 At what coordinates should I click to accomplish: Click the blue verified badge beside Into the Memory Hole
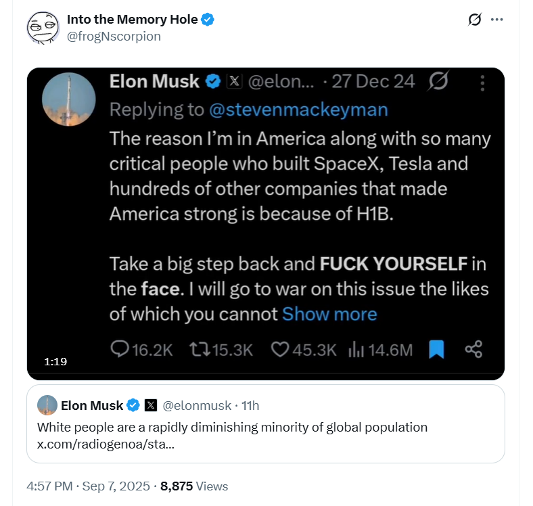[x=208, y=20]
